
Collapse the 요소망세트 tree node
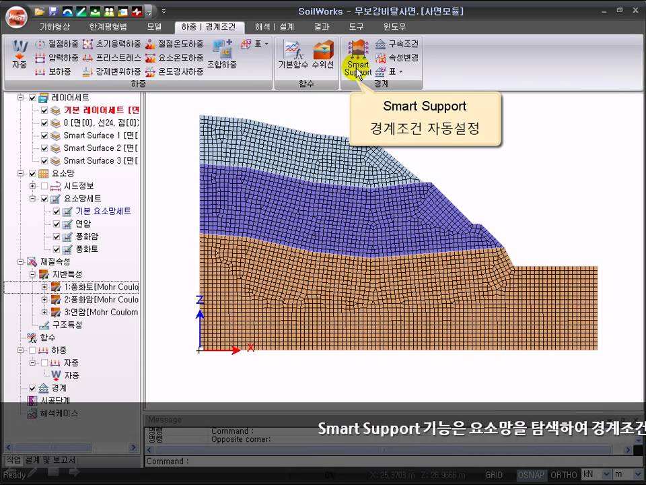(32, 199)
